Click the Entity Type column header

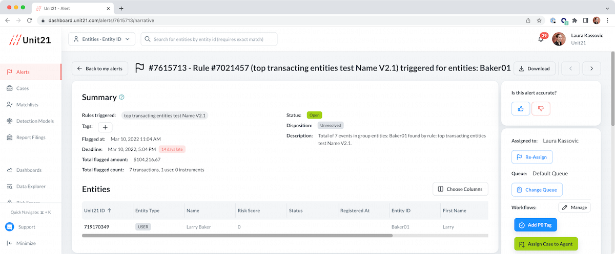[x=147, y=210]
